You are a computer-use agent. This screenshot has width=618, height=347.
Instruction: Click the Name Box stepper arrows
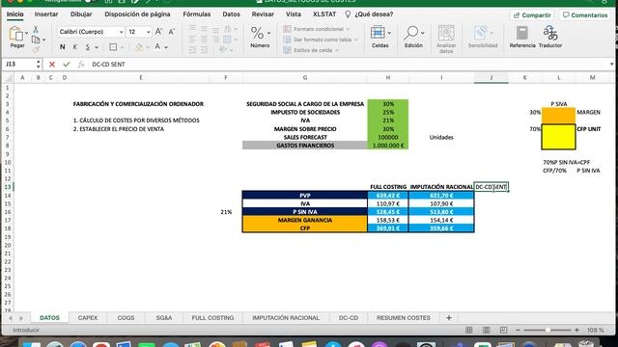[x=39, y=65]
